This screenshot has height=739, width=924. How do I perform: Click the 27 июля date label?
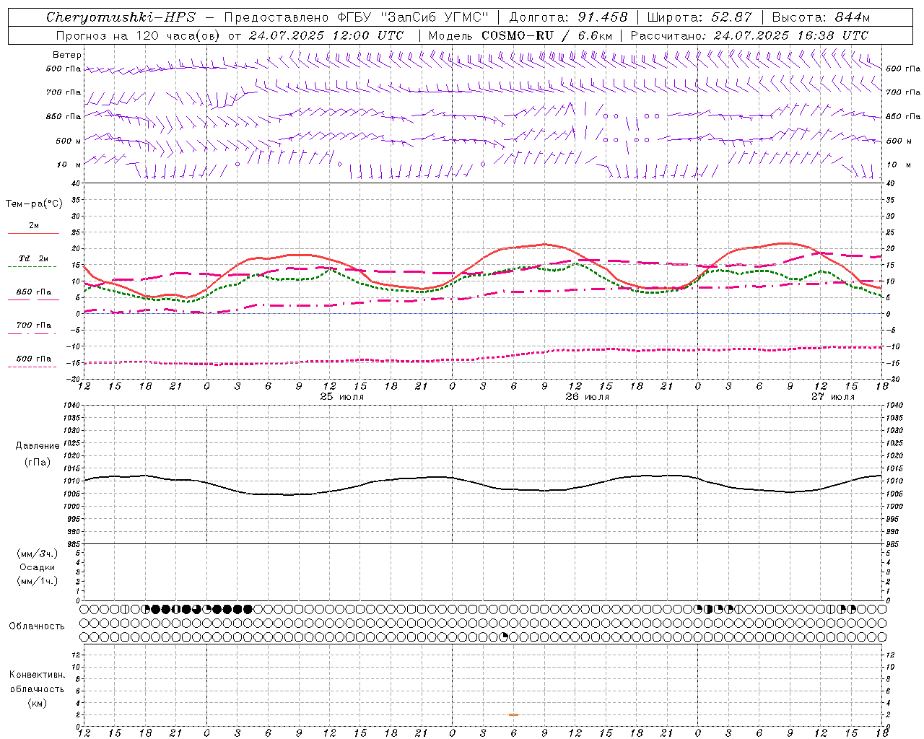(x=832, y=397)
